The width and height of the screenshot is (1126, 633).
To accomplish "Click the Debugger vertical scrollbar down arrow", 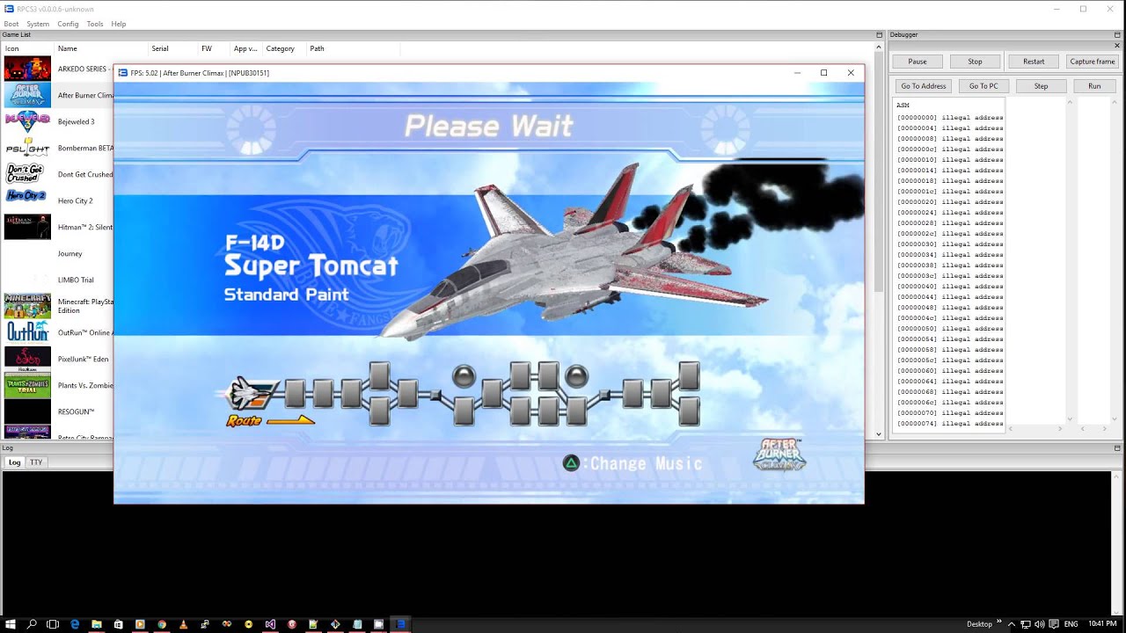I will coord(1070,419).
